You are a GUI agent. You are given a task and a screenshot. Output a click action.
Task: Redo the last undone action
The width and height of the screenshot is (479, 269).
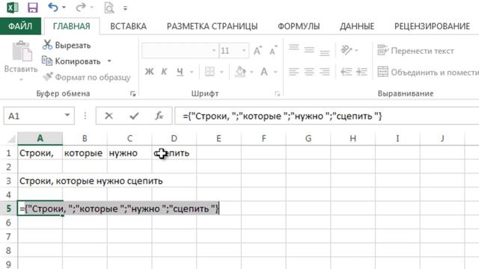coord(81,7)
